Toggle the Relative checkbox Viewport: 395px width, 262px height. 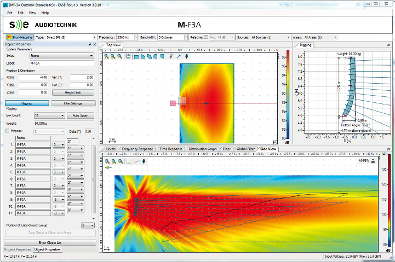pyautogui.click(x=206, y=38)
